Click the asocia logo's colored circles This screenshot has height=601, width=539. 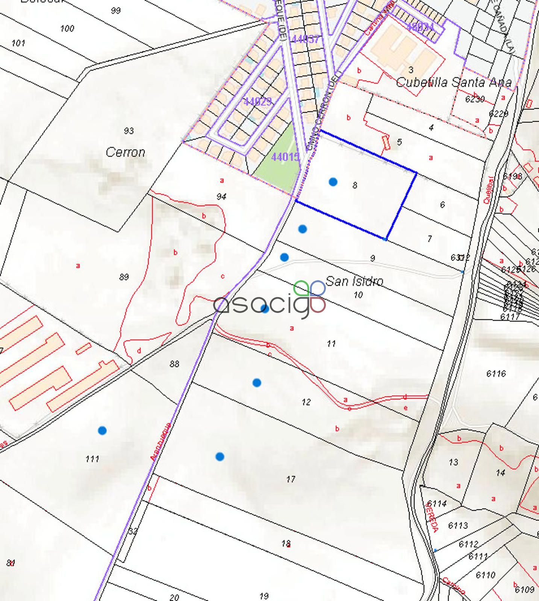click(310, 296)
